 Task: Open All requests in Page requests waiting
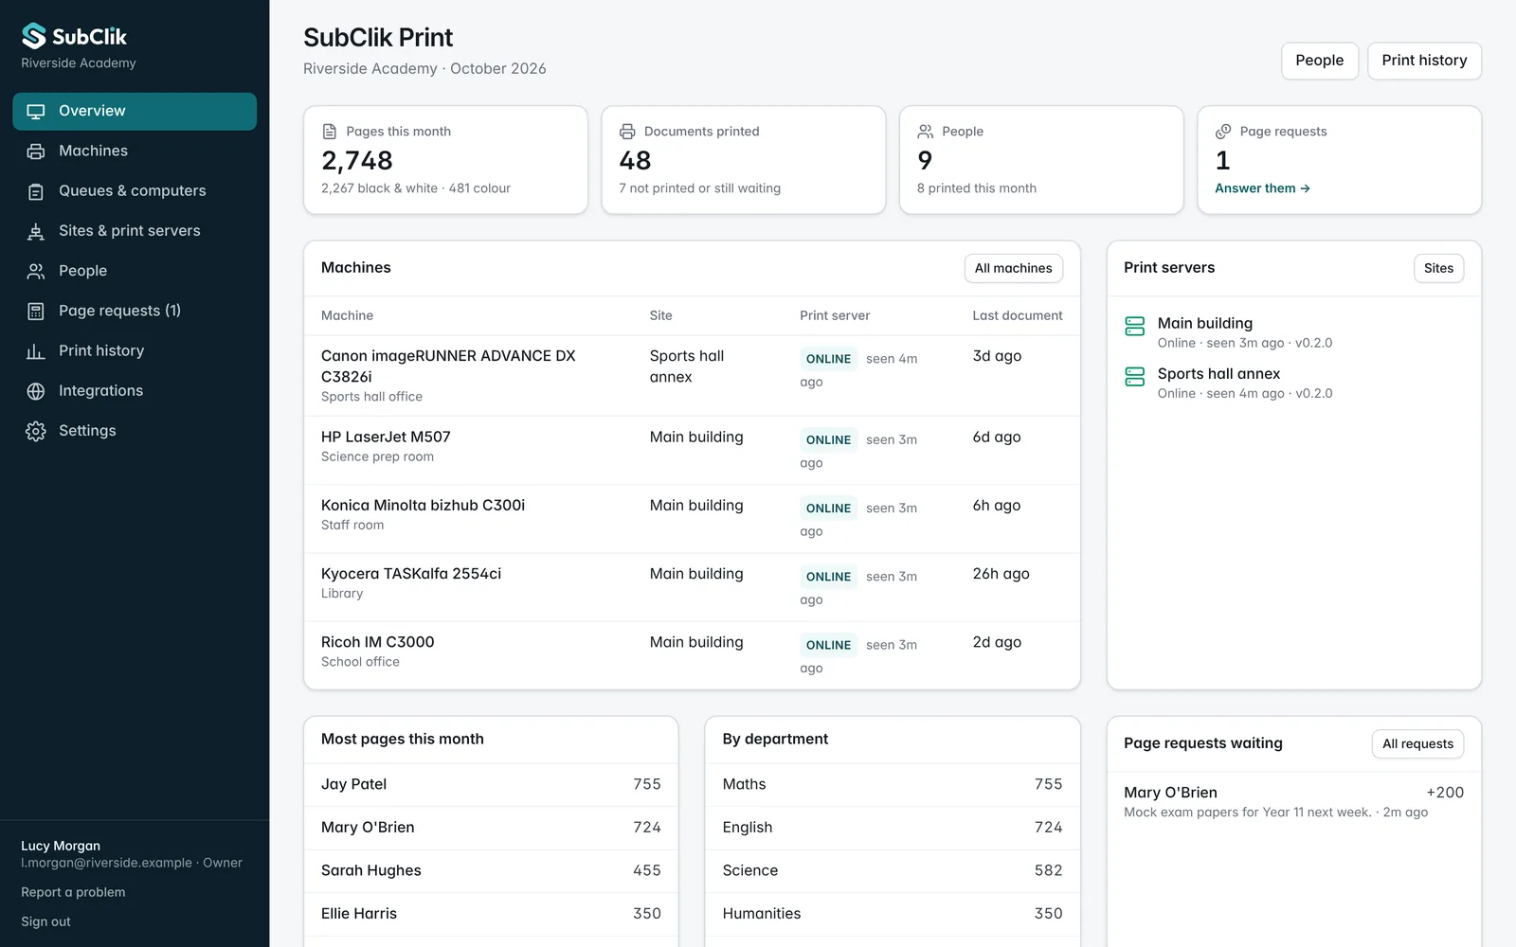coord(1417,744)
